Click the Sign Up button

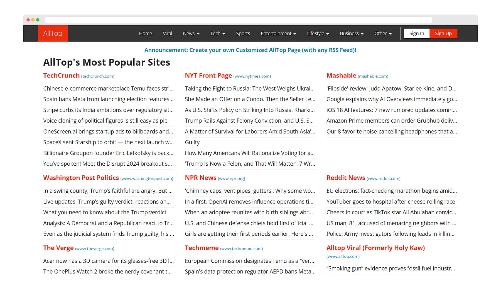[443, 33]
